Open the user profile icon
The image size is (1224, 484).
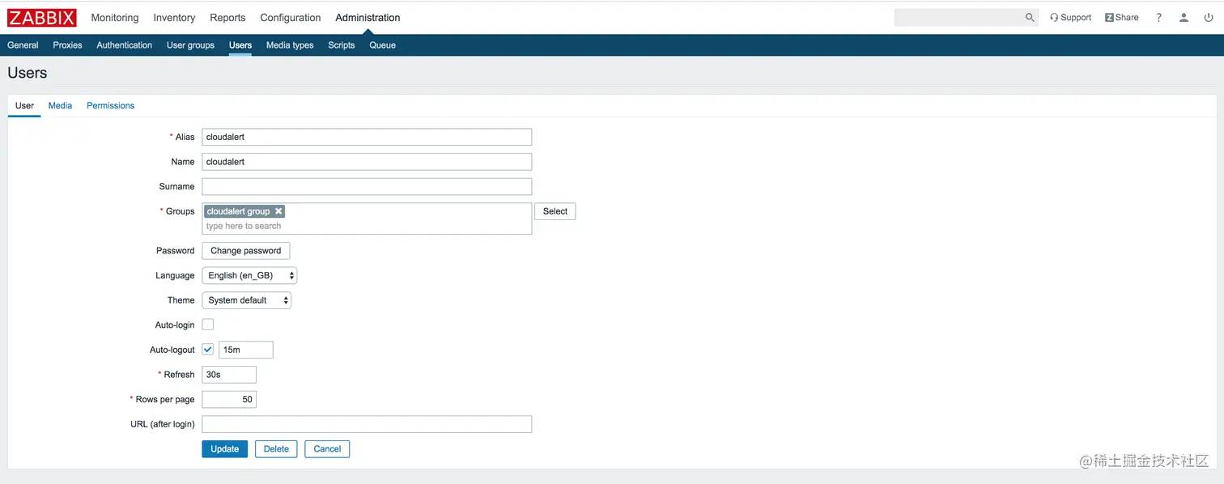point(1184,17)
